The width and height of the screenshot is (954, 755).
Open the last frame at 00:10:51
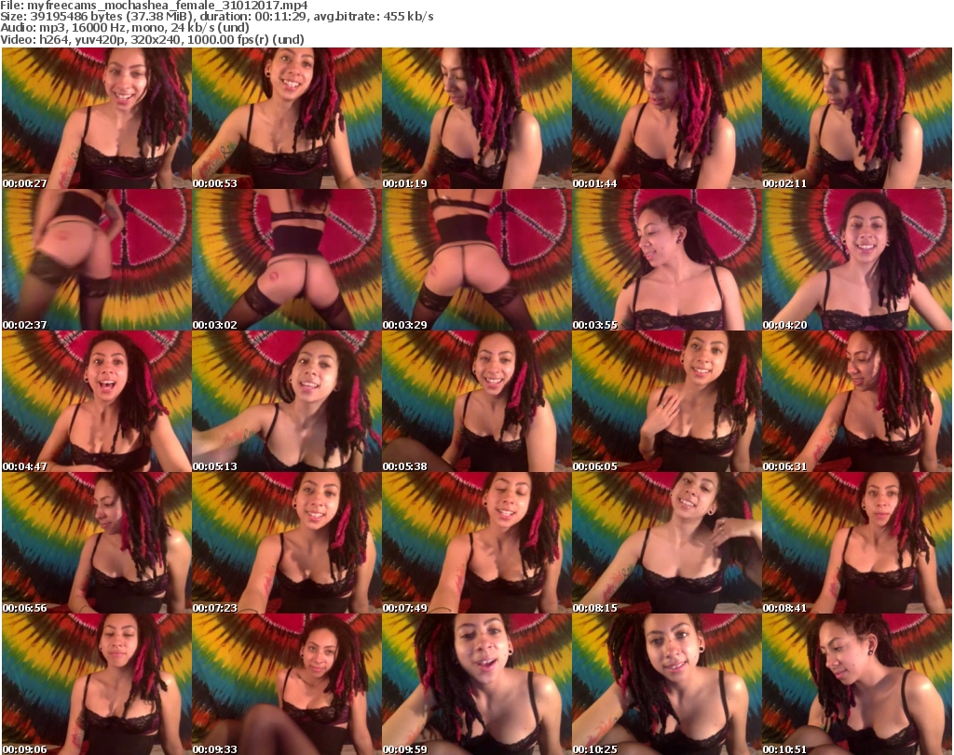click(x=857, y=684)
